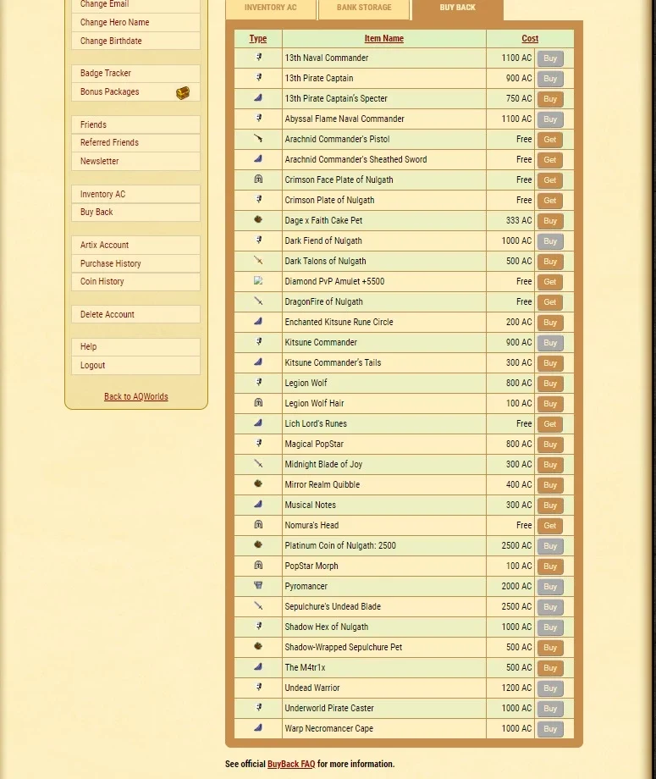Open the Friends sidebar menu item
The width and height of the screenshot is (656, 779).
135,124
